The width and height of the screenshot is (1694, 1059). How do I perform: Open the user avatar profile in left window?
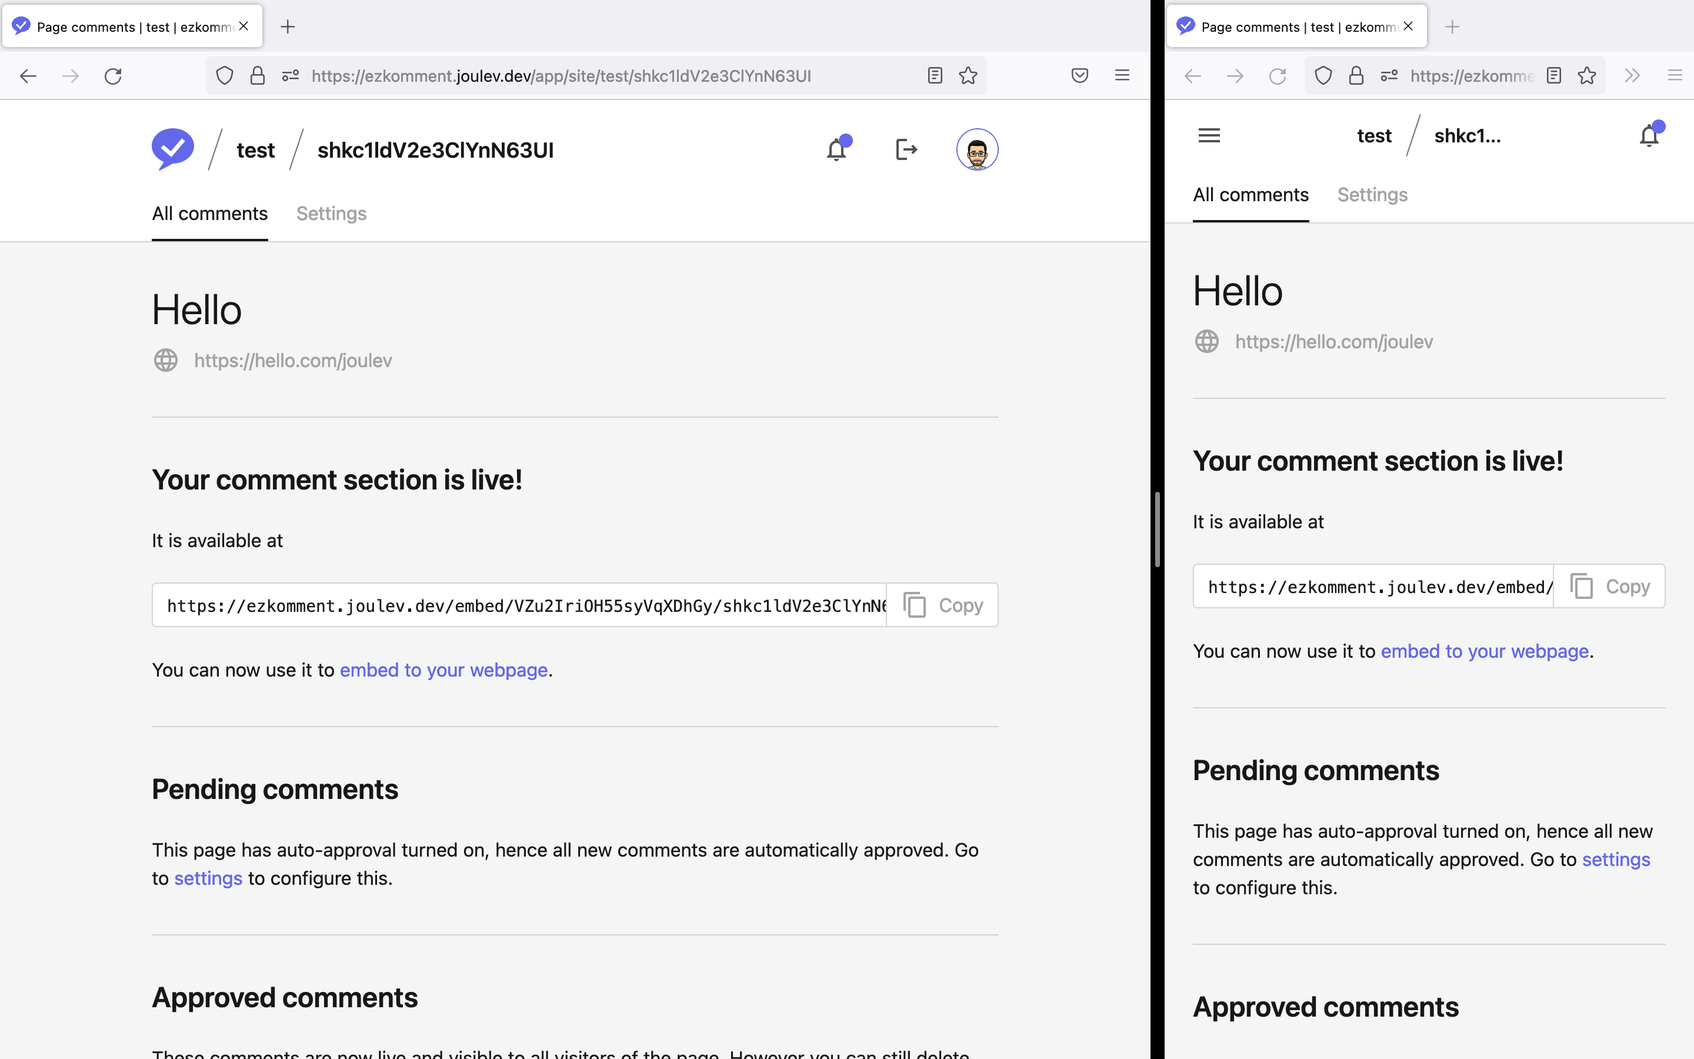977,149
